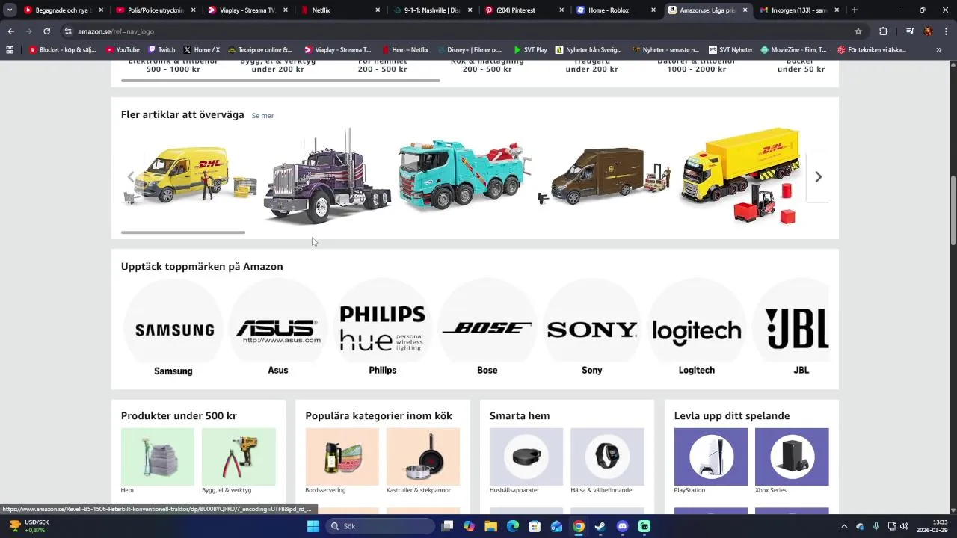This screenshot has height=538, width=957.
Task: Open a new browser tab
Action: (x=855, y=10)
